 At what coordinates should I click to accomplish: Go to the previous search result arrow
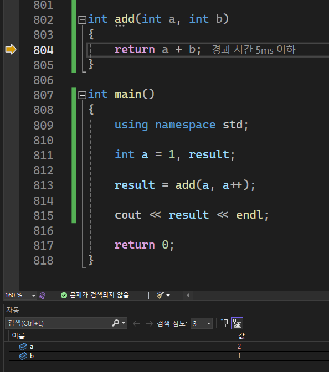click(136, 323)
